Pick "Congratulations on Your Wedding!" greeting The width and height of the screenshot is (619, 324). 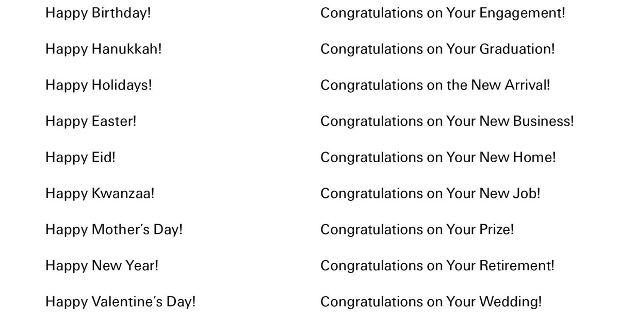point(431,301)
